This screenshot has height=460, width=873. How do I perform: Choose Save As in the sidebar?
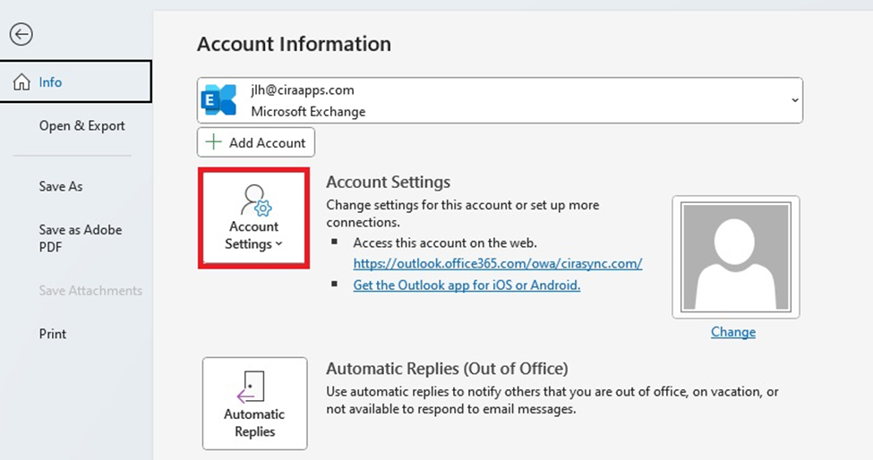61,186
